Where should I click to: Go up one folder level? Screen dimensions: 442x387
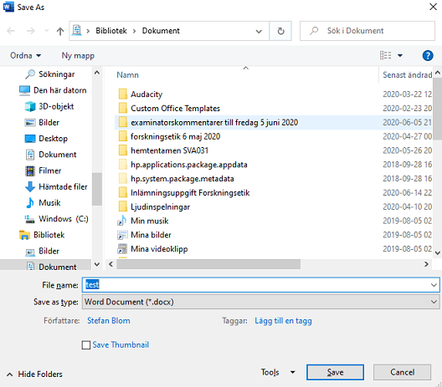click(60, 31)
